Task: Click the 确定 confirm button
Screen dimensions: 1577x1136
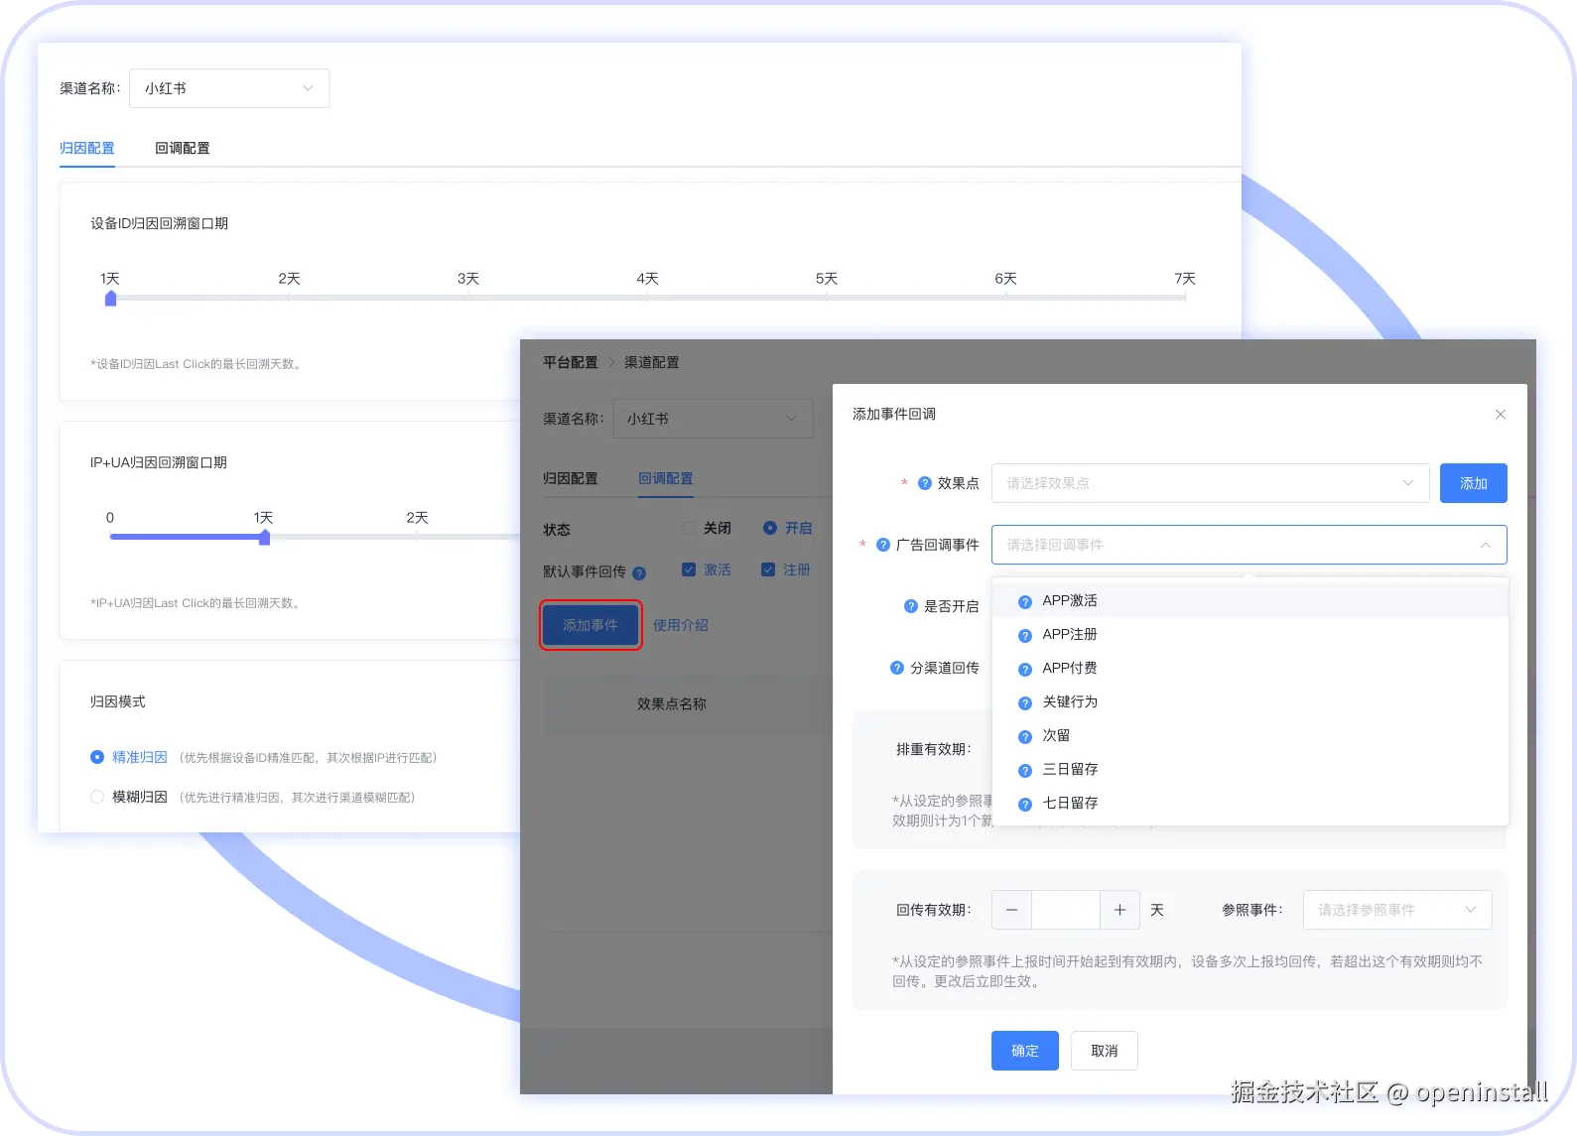Action: (1025, 1051)
